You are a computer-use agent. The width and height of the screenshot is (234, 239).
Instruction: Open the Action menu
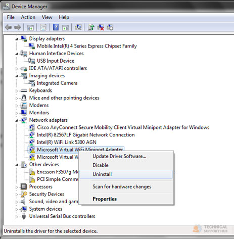point(28,17)
